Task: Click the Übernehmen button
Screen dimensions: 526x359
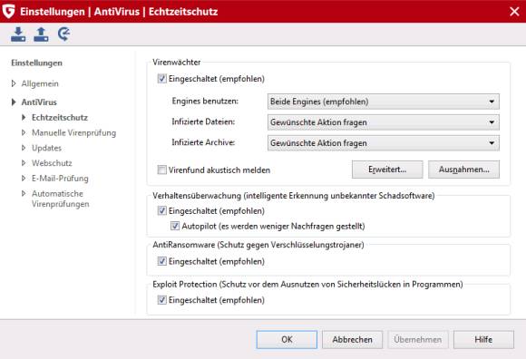Action: (x=418, y=340)
